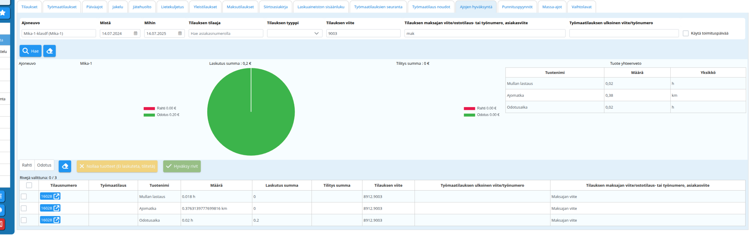Click the green Odotus 0.20 € legend swatch
The height and width of the screenshot is (235, 749).
(149, 115)
